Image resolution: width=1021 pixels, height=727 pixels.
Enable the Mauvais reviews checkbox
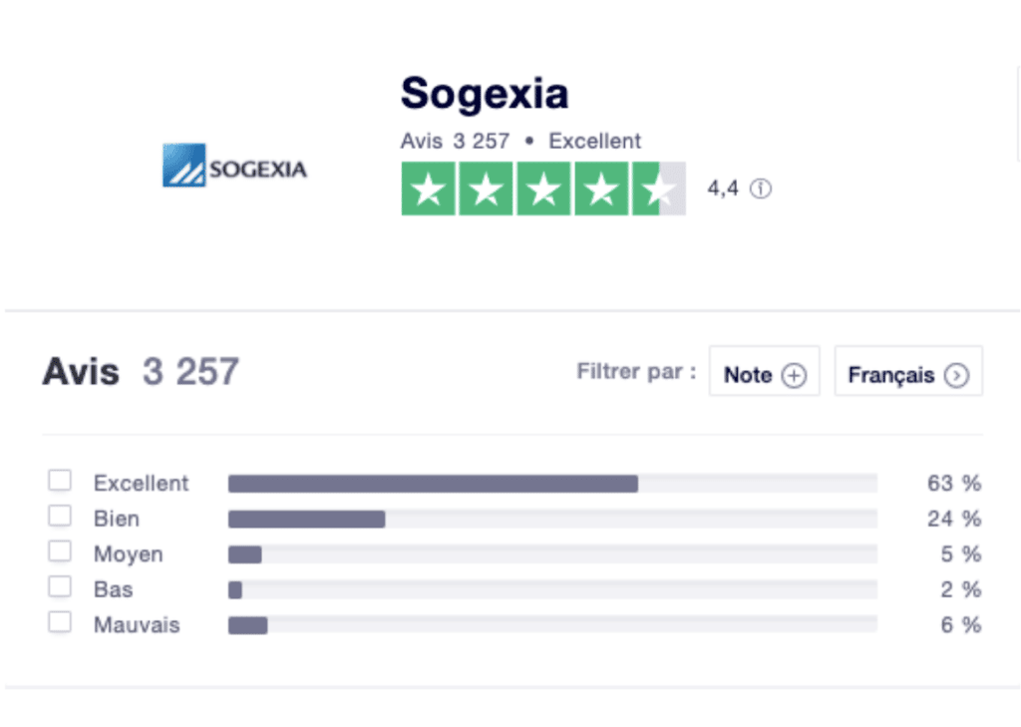pos(61,623)
